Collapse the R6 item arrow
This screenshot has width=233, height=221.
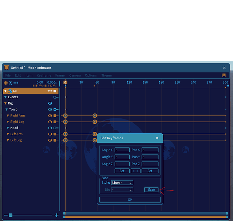tap(6, 91)
